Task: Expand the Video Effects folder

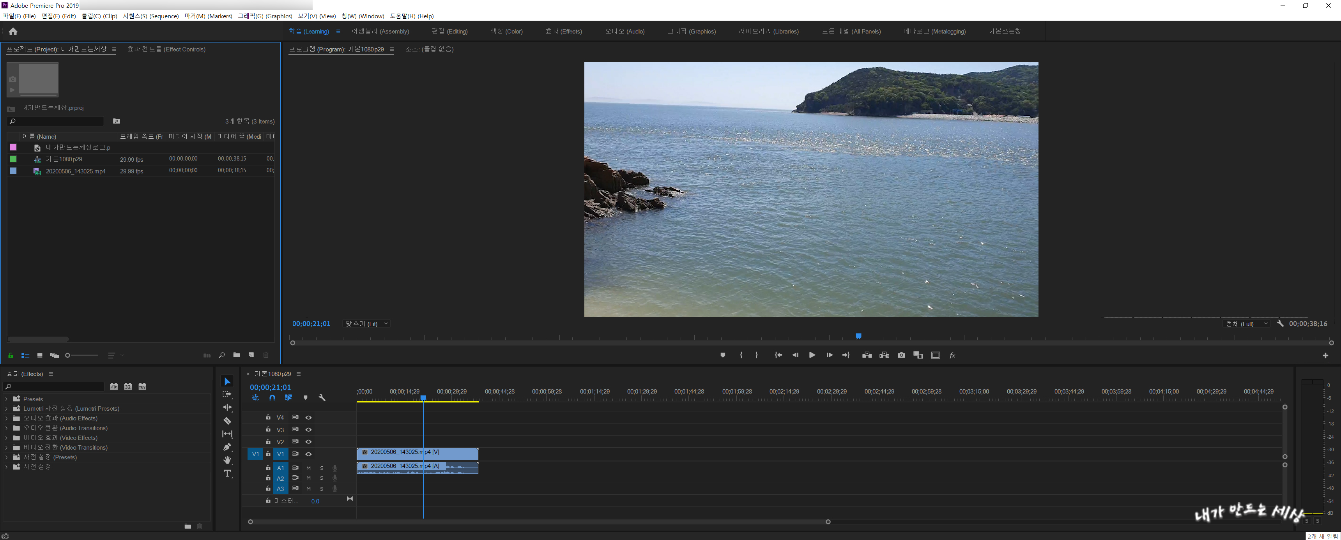Action: (6, 438)
